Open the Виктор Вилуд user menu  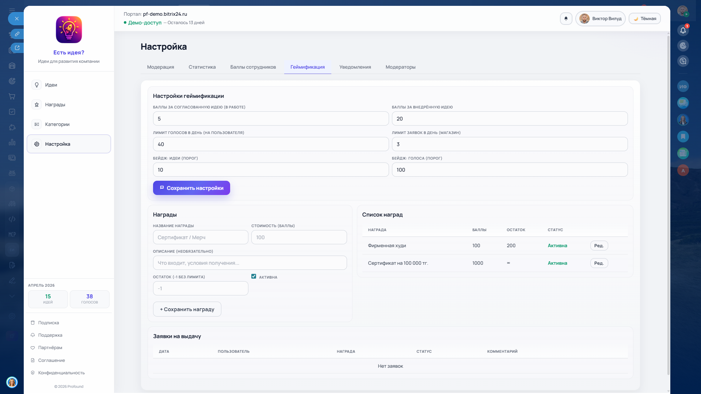coord(600,19)
